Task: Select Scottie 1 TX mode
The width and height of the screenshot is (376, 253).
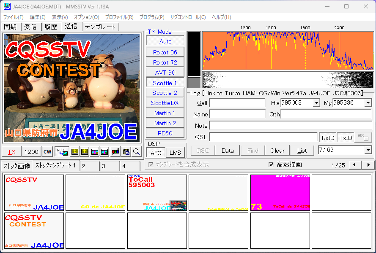Action: point(165,83)
